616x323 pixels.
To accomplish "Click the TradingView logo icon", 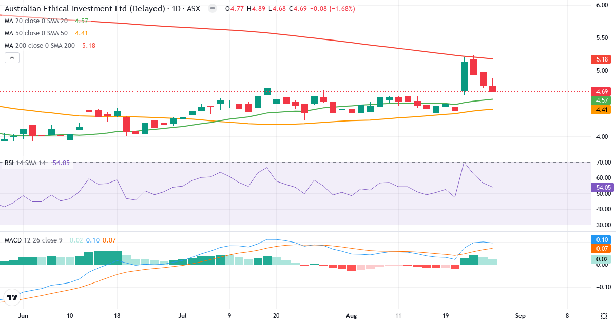I will click(x=13, y=297).
